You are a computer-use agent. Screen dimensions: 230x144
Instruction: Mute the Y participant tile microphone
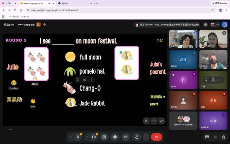pyautogui.click(x=214, y=80)
